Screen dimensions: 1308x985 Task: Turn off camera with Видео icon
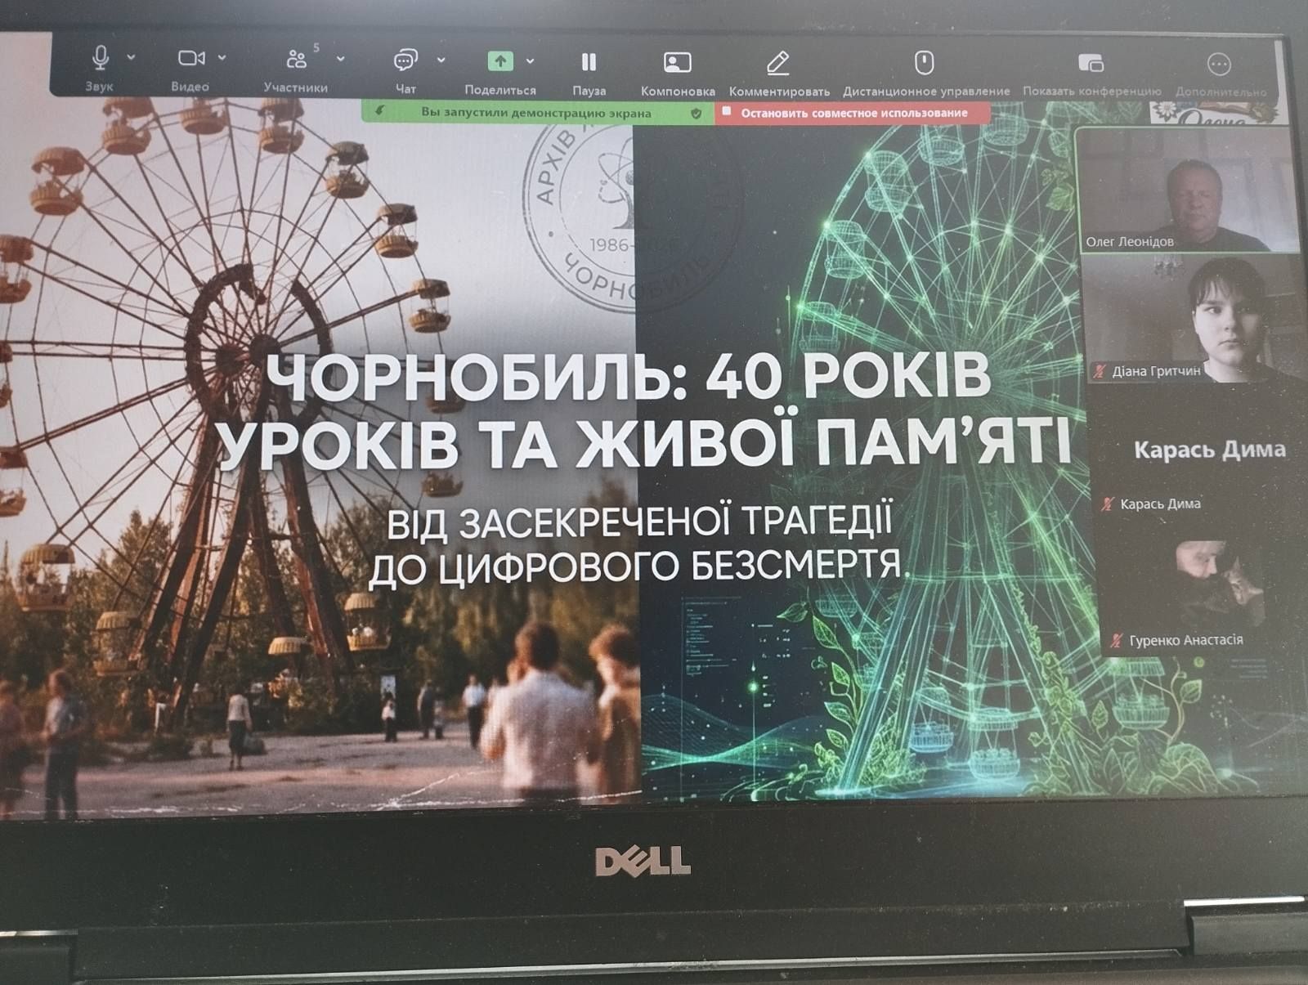pyautogui.click(x=191, y=57)
